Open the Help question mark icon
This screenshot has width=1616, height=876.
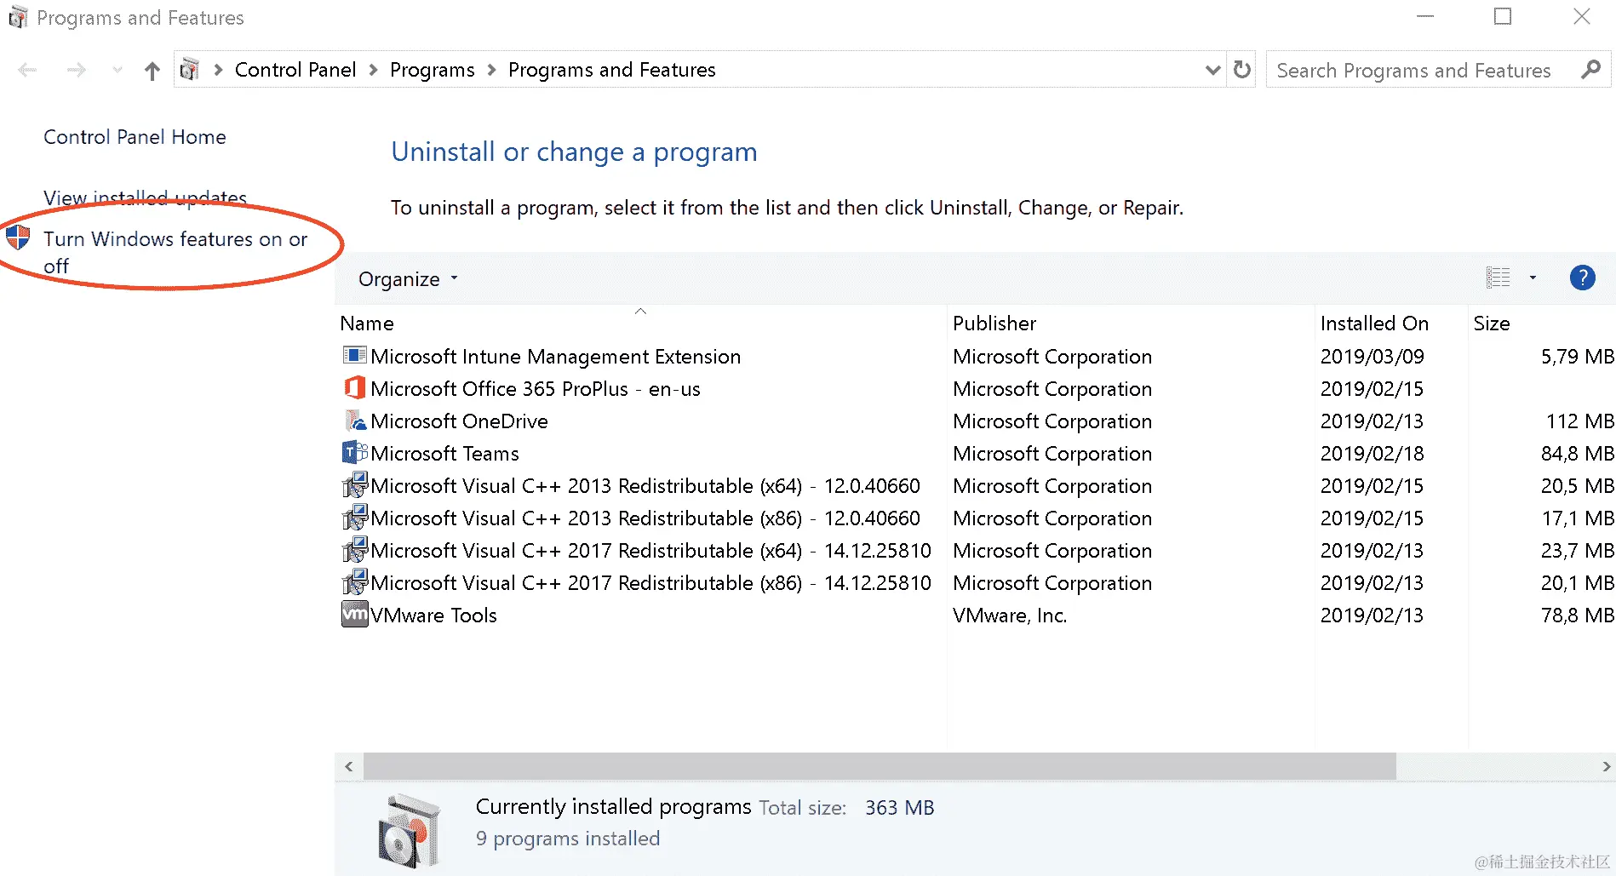[x=1582, y=278]
